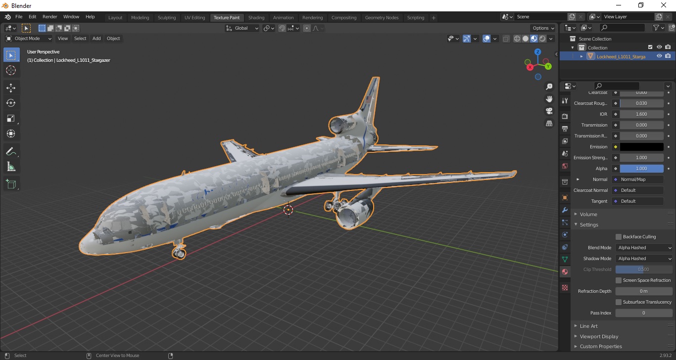676x360 pixels.
Task: Expand the Normal input arrow
Action: pyautogui.click(x=578, y=180)
